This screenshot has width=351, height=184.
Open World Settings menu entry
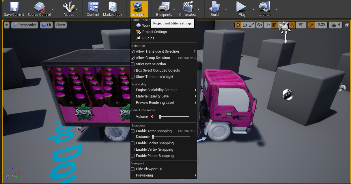[x=141, y=26]
